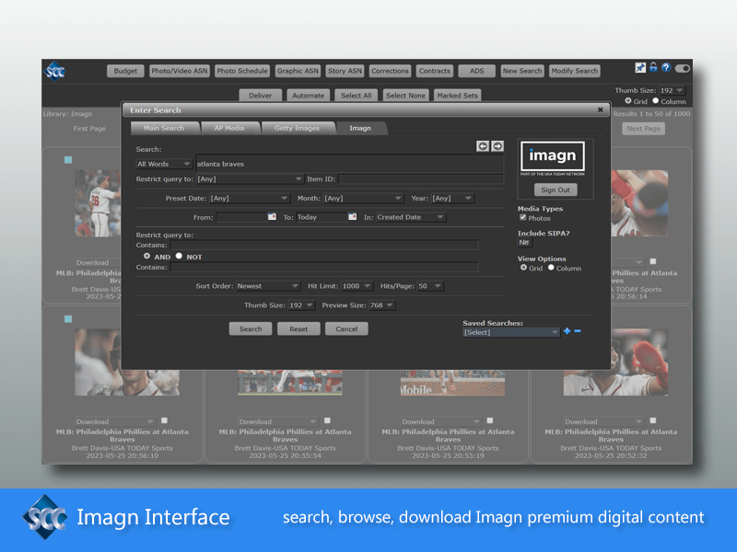
Task: Click the ADS button
Action: 476,71
